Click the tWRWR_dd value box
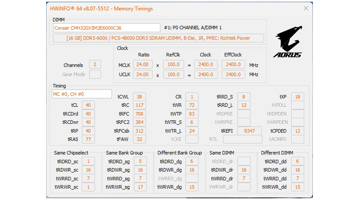 coord(297,187)
